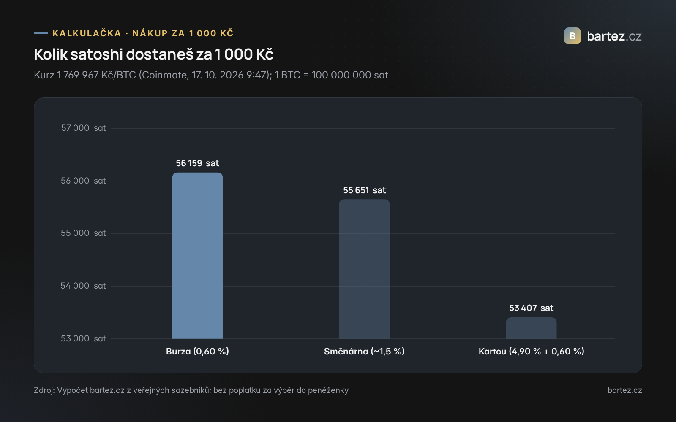
Task: Click the 53 000 sat axis tick
Action: click(x=83, y=338)
